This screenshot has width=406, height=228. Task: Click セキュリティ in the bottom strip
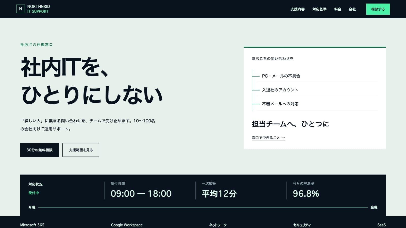coord(302,225)
